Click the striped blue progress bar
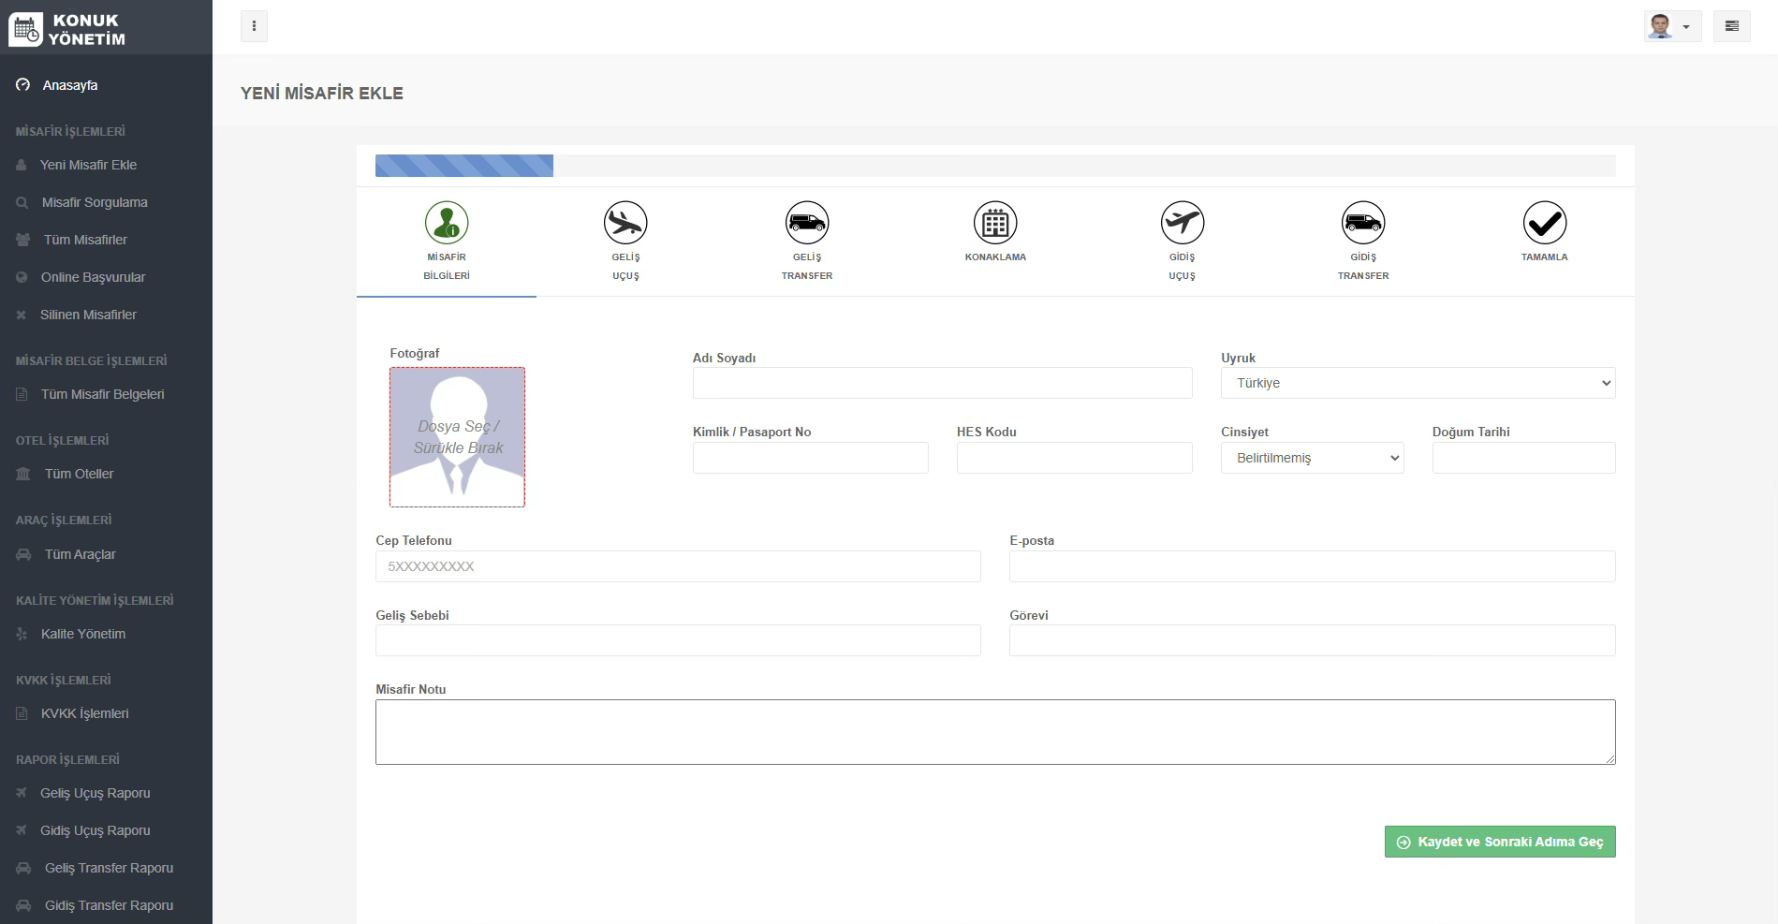This screenshot has height=924, width=1778. pos(464,166)
